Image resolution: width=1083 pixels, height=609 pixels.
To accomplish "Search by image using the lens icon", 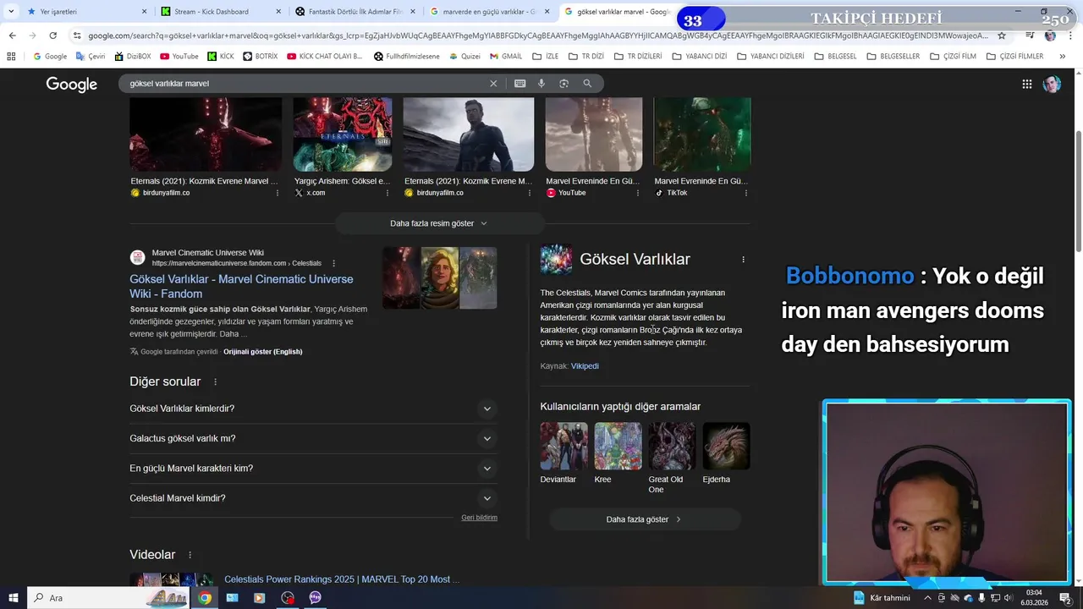I will [563, 84].
